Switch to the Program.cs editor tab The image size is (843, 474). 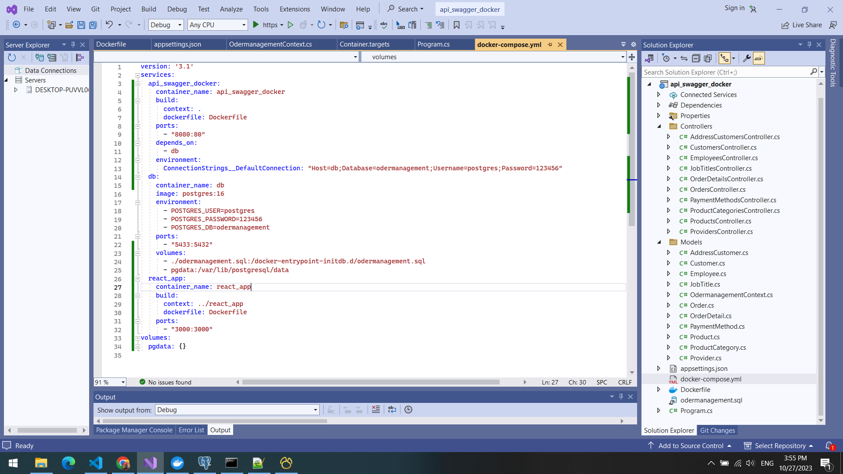433,44
